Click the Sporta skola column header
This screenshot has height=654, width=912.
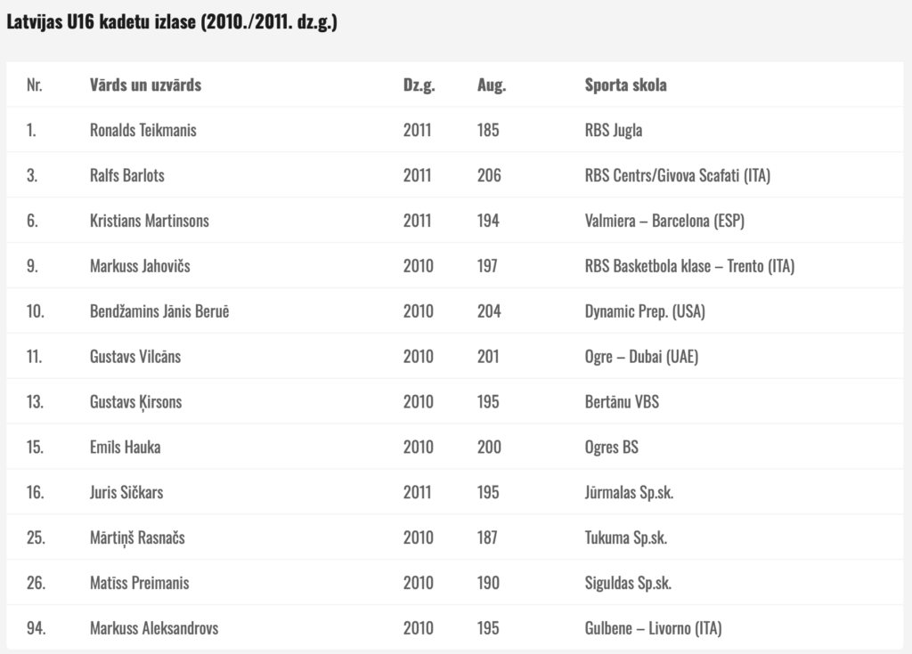pyautogui.click(x=626, y=85)
